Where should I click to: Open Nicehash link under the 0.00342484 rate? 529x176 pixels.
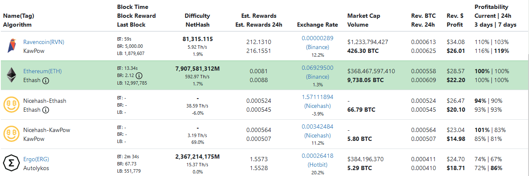317,135
